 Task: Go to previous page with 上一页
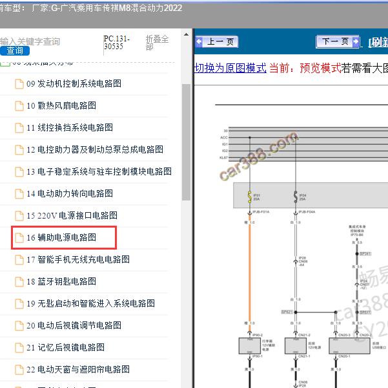pyautogui.click(x=216, y=41)
